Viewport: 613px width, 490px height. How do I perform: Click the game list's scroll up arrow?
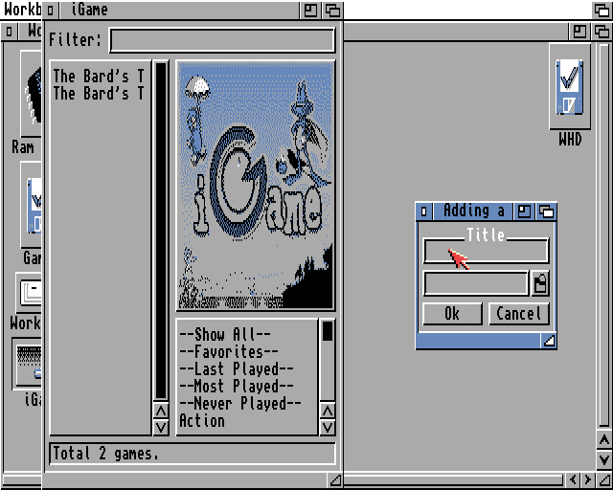pos(161,411)
